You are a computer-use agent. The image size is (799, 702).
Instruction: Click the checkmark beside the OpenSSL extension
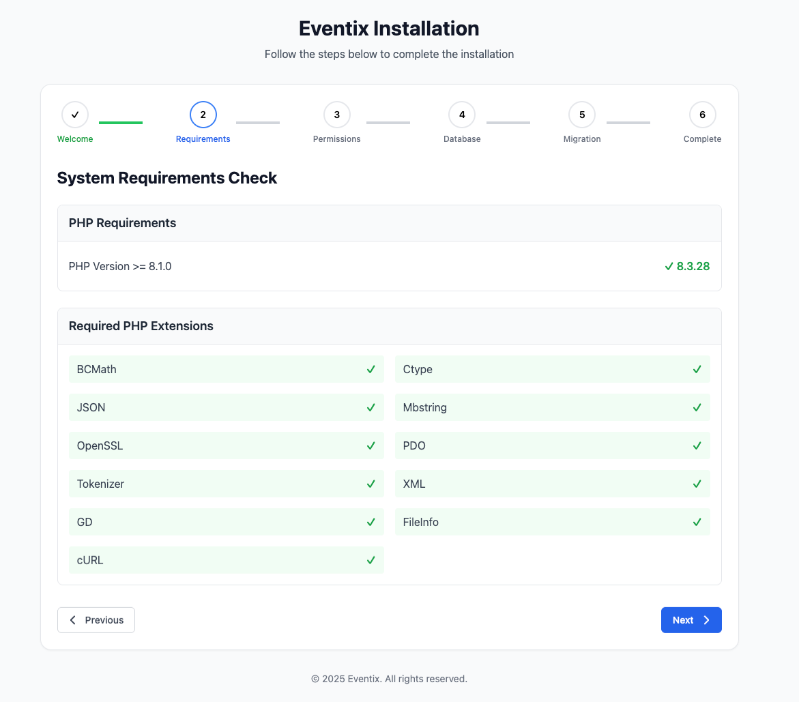(x=371, y=445)
